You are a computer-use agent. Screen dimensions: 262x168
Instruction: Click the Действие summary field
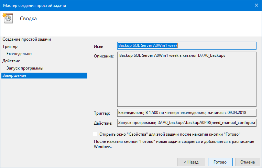187,123
